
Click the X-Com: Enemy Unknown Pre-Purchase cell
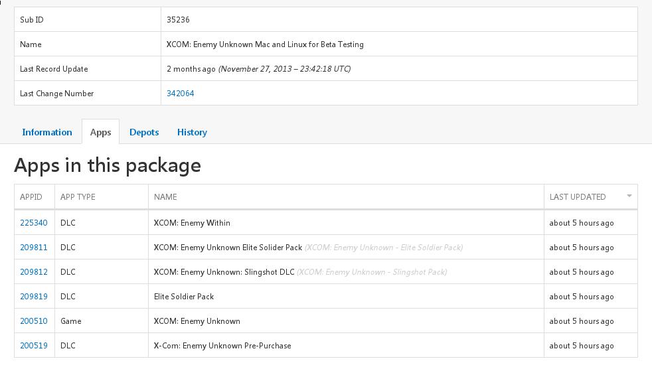[x=222, y=346]
